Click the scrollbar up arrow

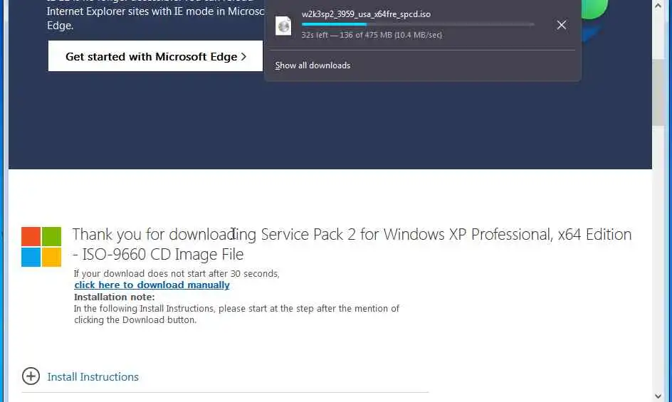click(x=658, y=6)
